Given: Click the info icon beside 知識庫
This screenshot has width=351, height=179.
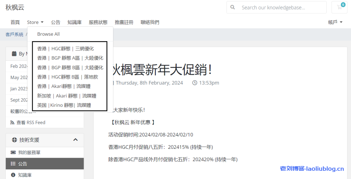Looking at the screenshot, I should 13,175.
